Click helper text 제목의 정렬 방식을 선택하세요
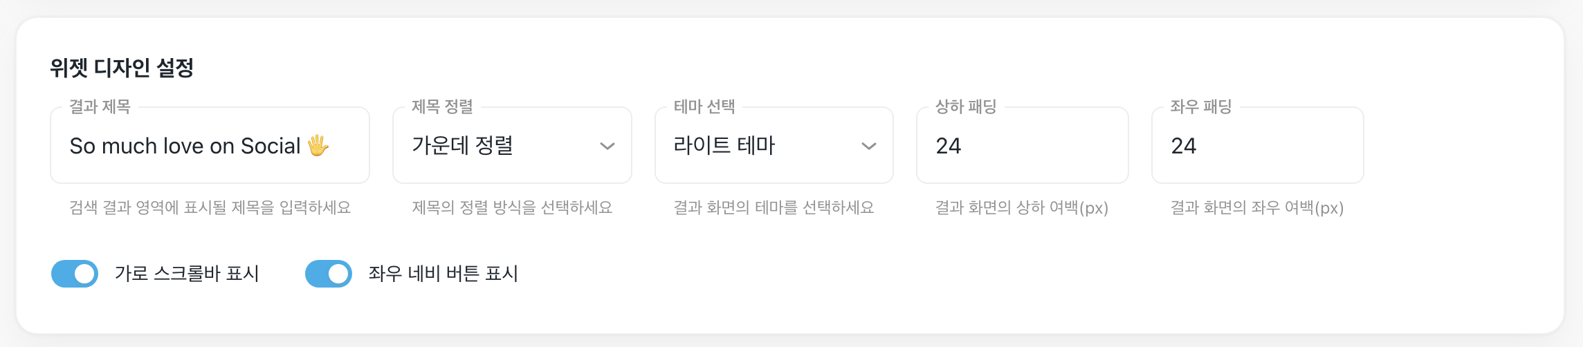The width and height of the screenshot is (1583, 347). coord(512,207)
